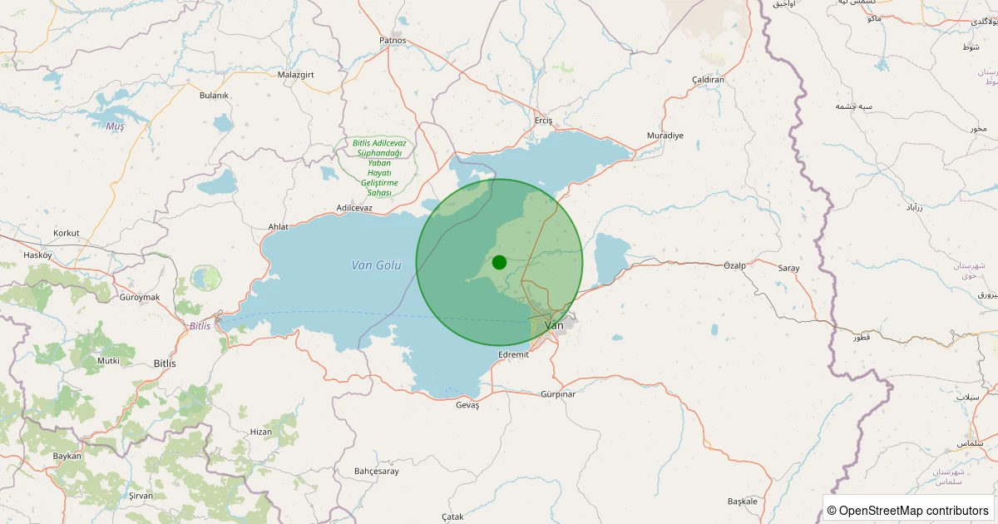
Task: Select the Gevaş town label
Action: (468, 405)
